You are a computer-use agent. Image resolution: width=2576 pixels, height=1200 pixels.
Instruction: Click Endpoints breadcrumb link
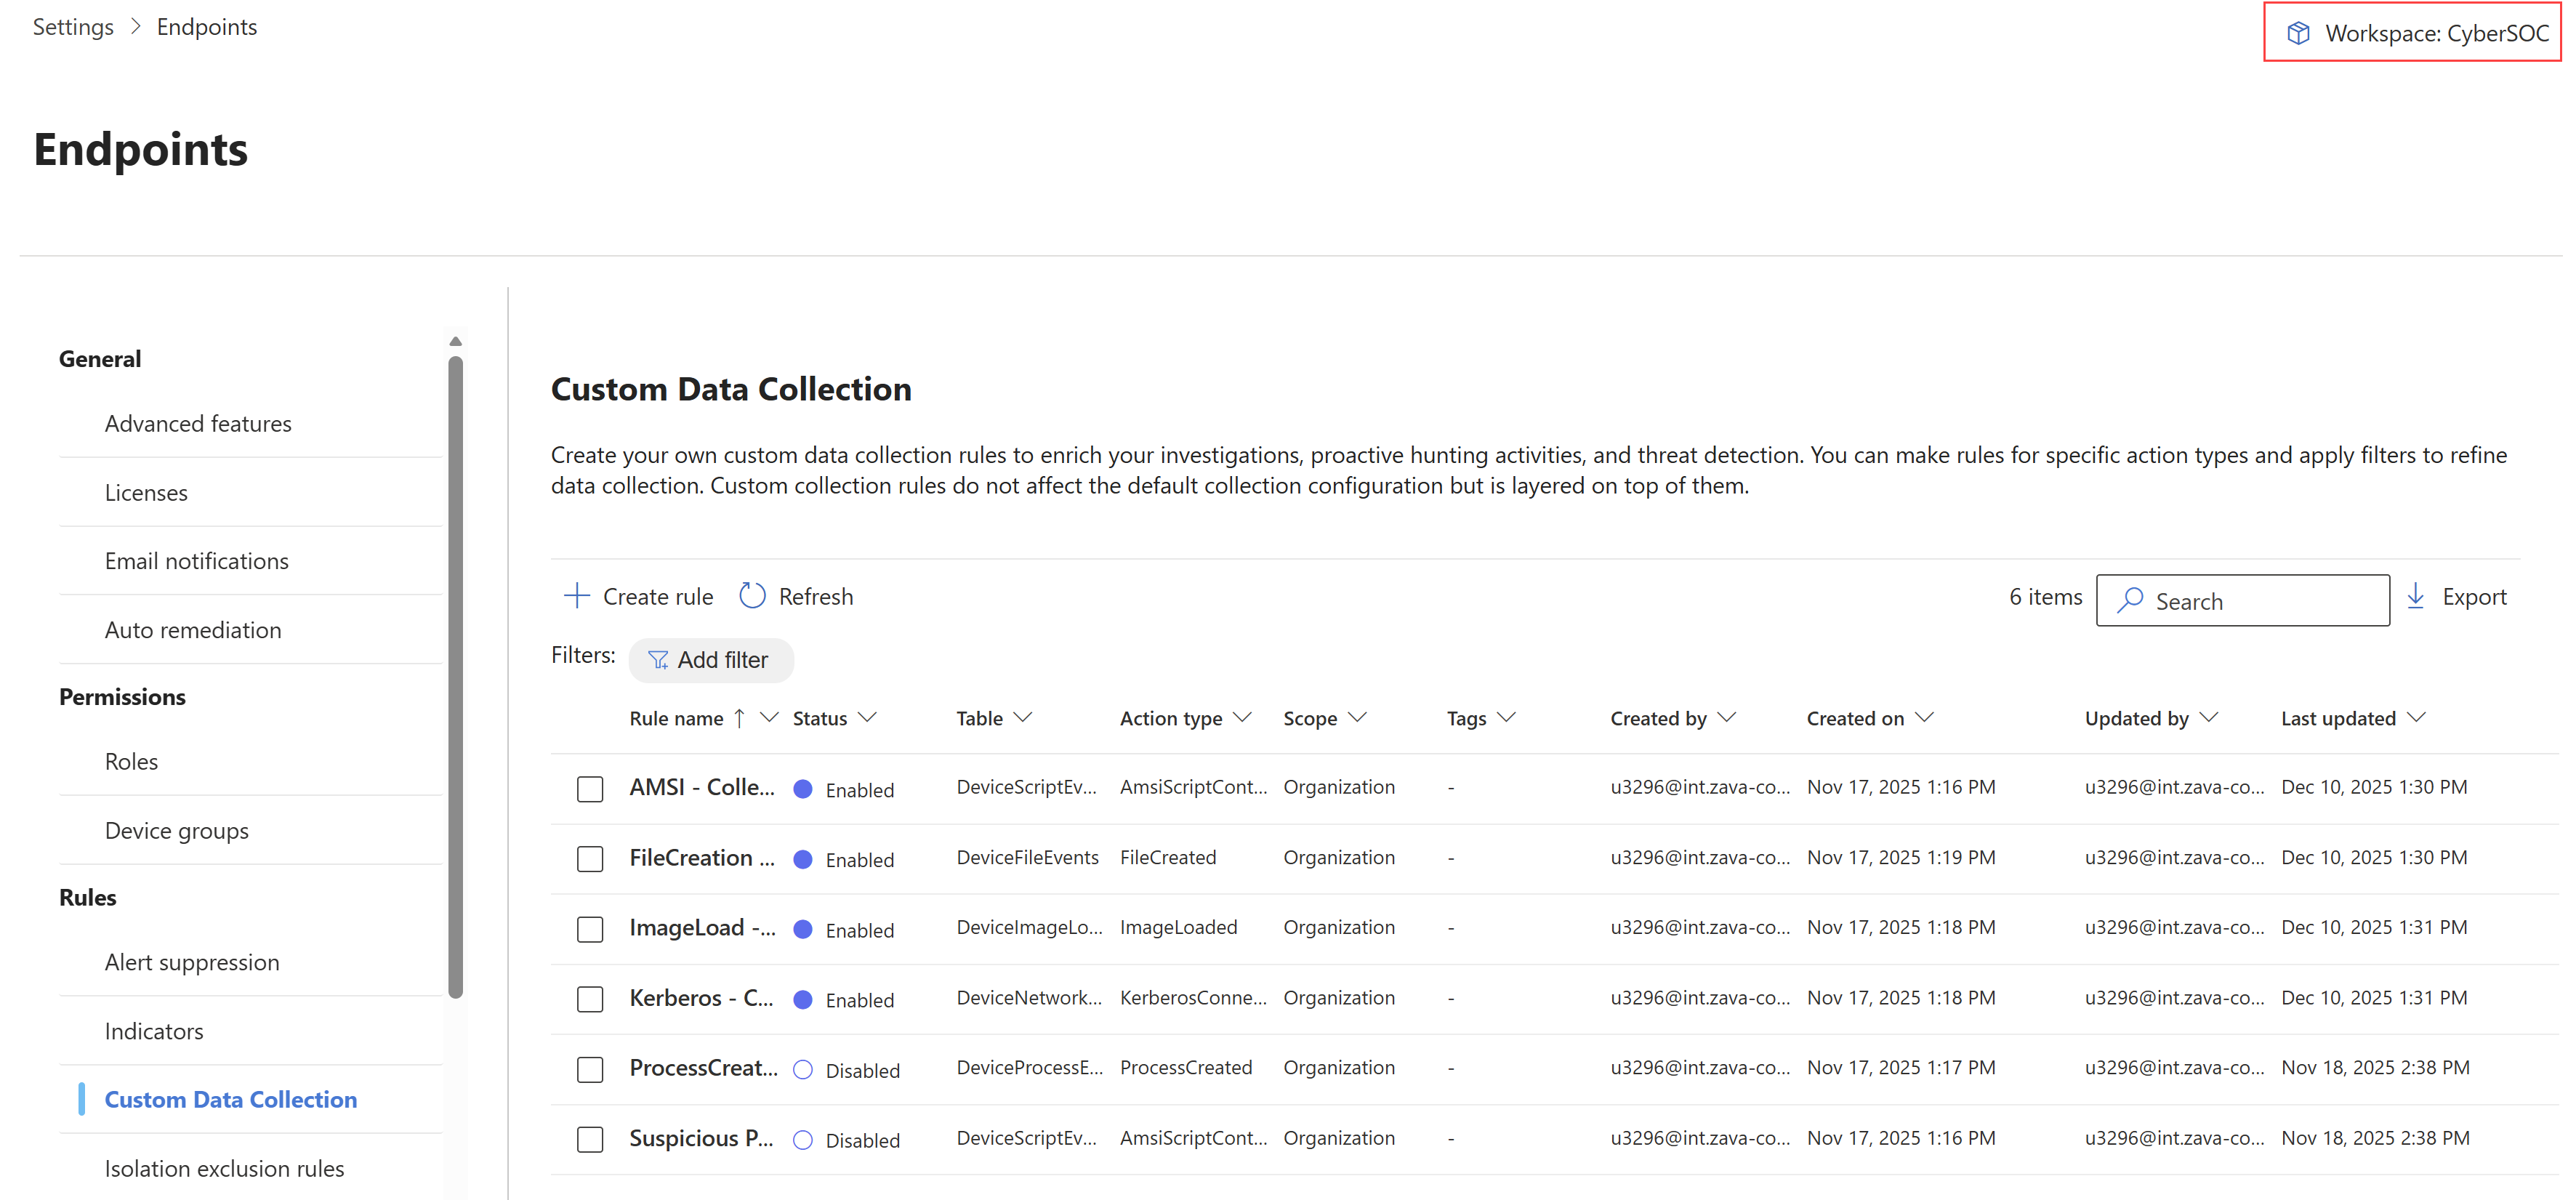click(x=207, y=27)
